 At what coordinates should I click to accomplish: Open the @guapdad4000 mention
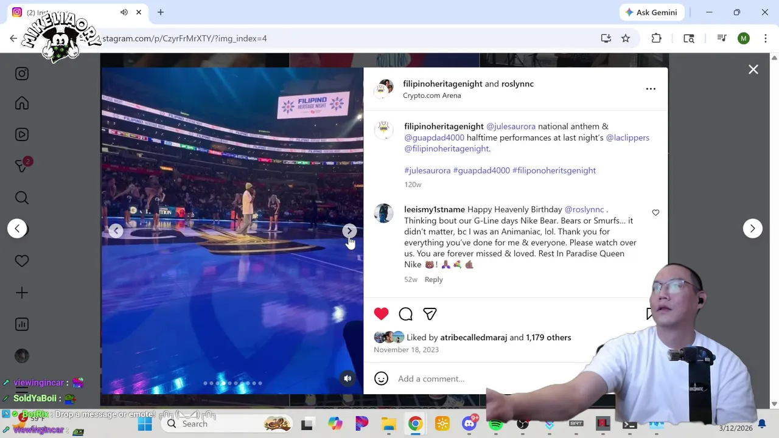tap(434, 137)
